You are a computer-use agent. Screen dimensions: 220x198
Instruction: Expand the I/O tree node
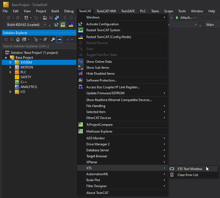(10, 92)
